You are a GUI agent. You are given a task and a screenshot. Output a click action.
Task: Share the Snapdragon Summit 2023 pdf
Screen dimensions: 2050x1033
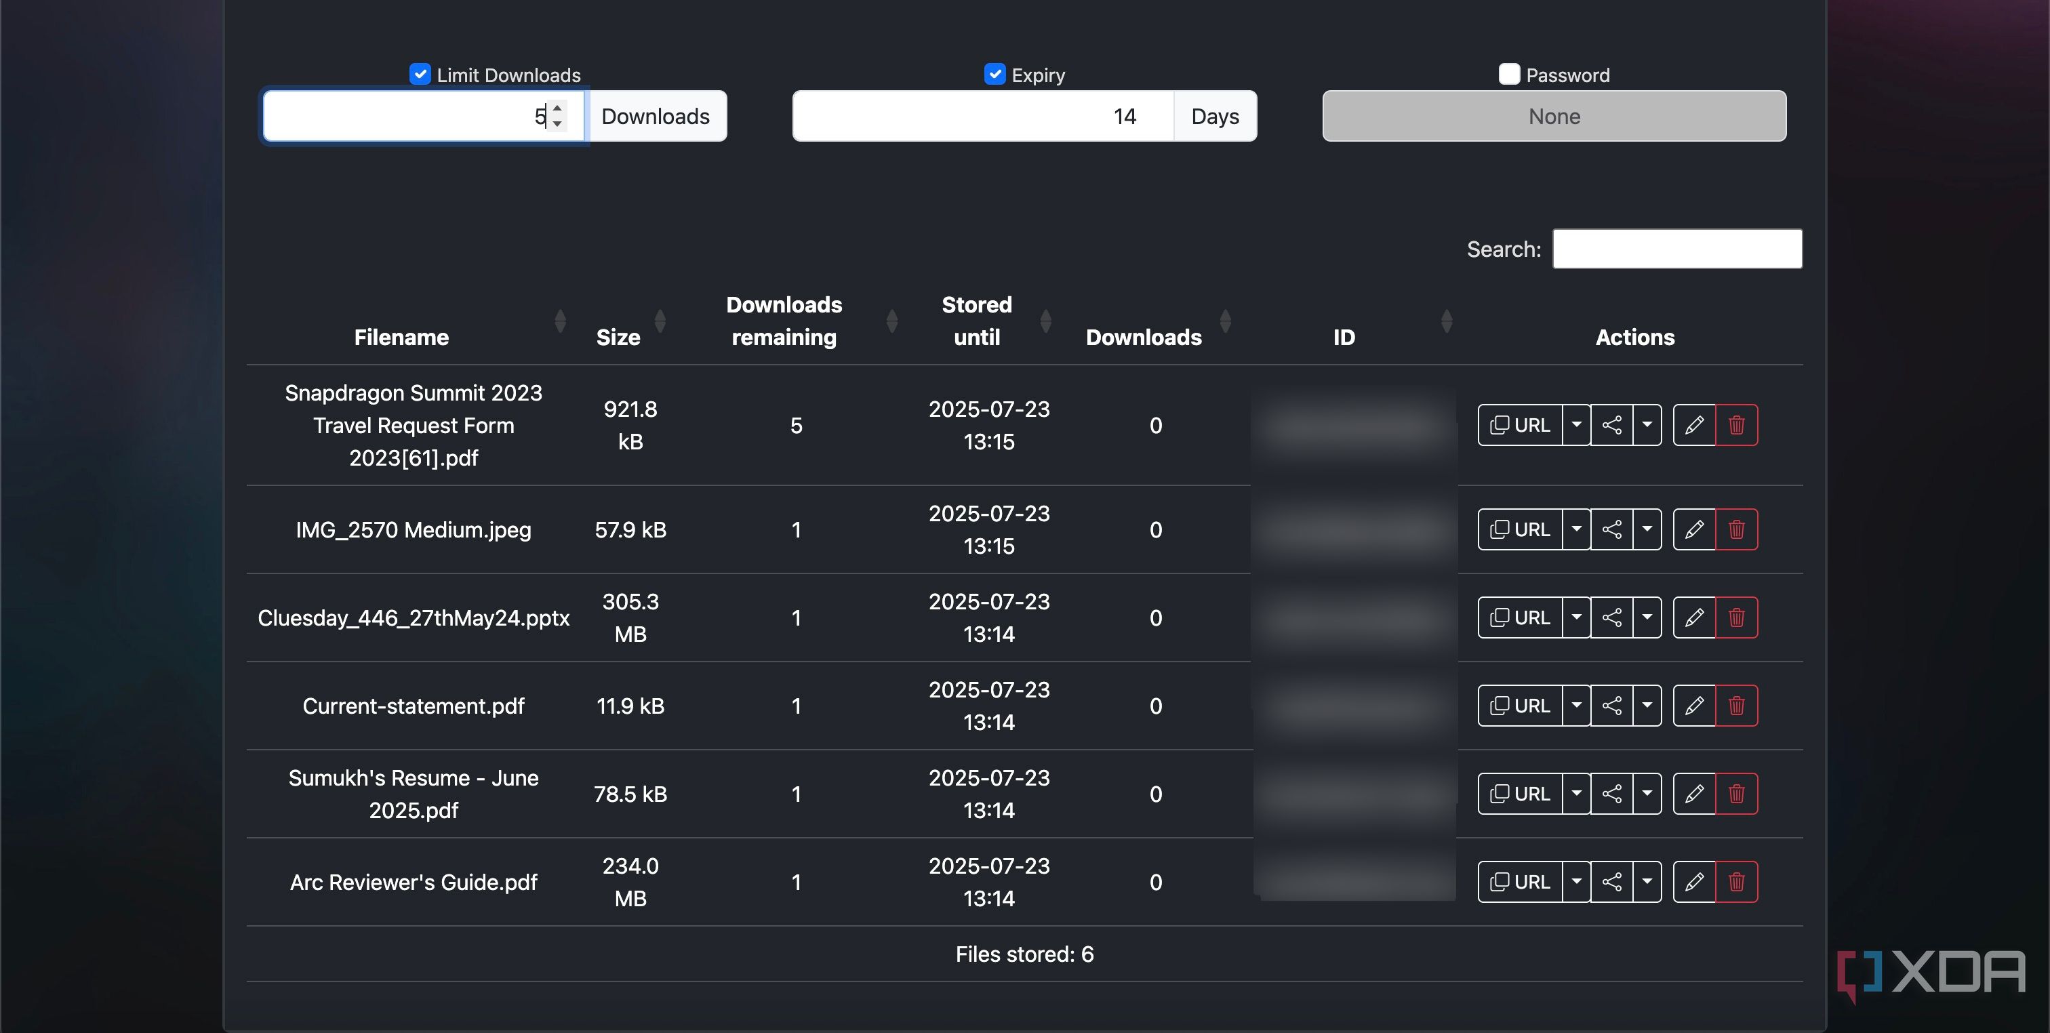[x=1611, y=425]
